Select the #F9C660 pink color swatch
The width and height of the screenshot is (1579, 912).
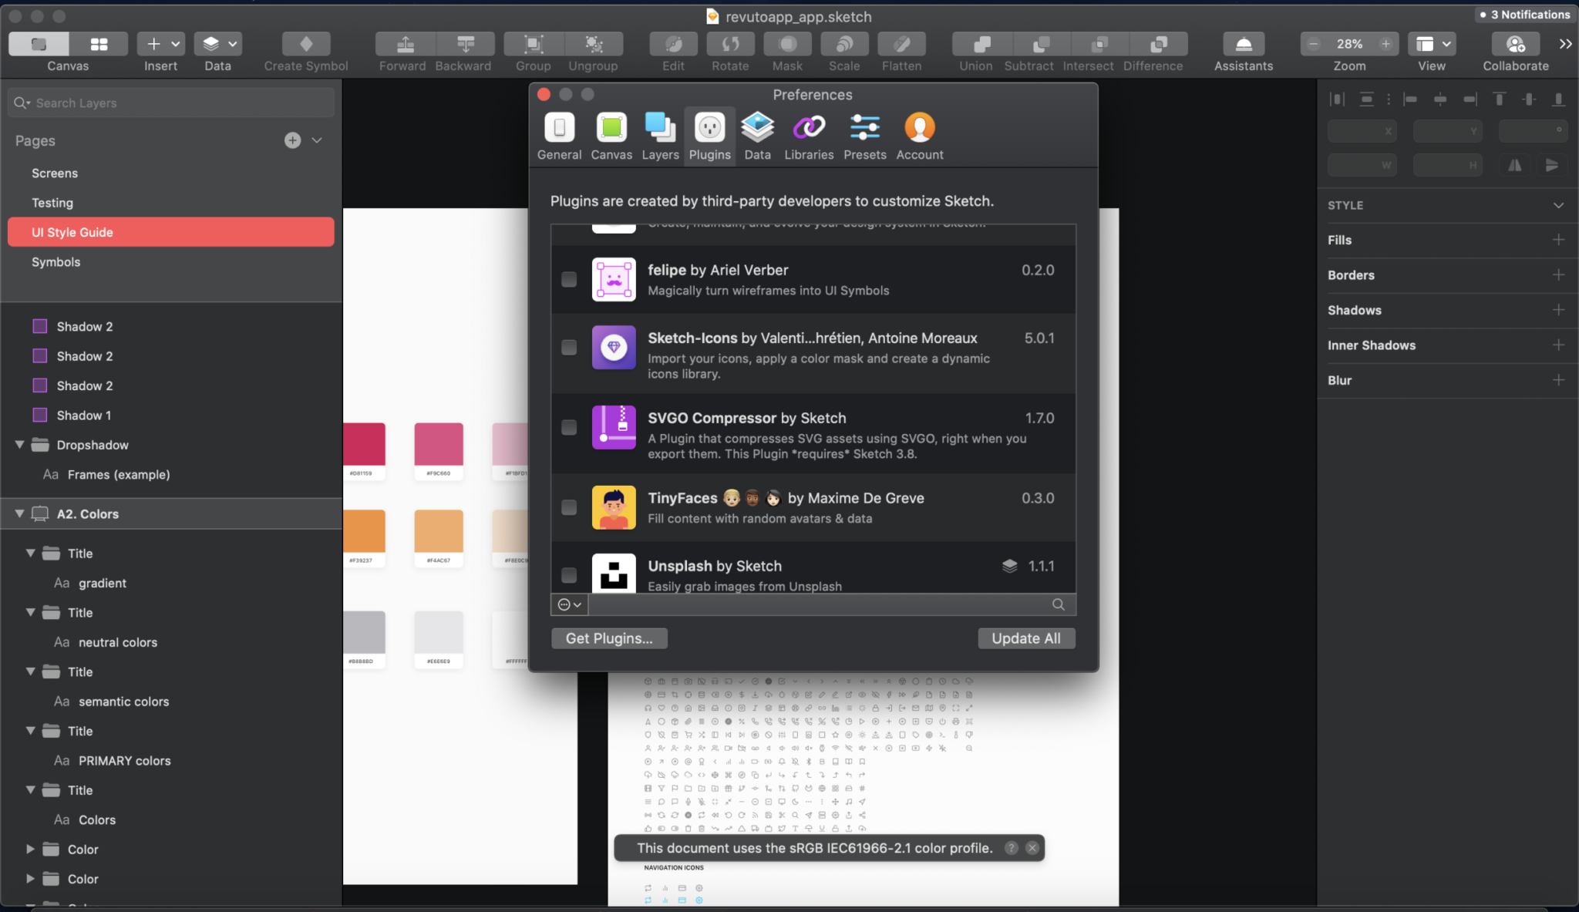439,444
